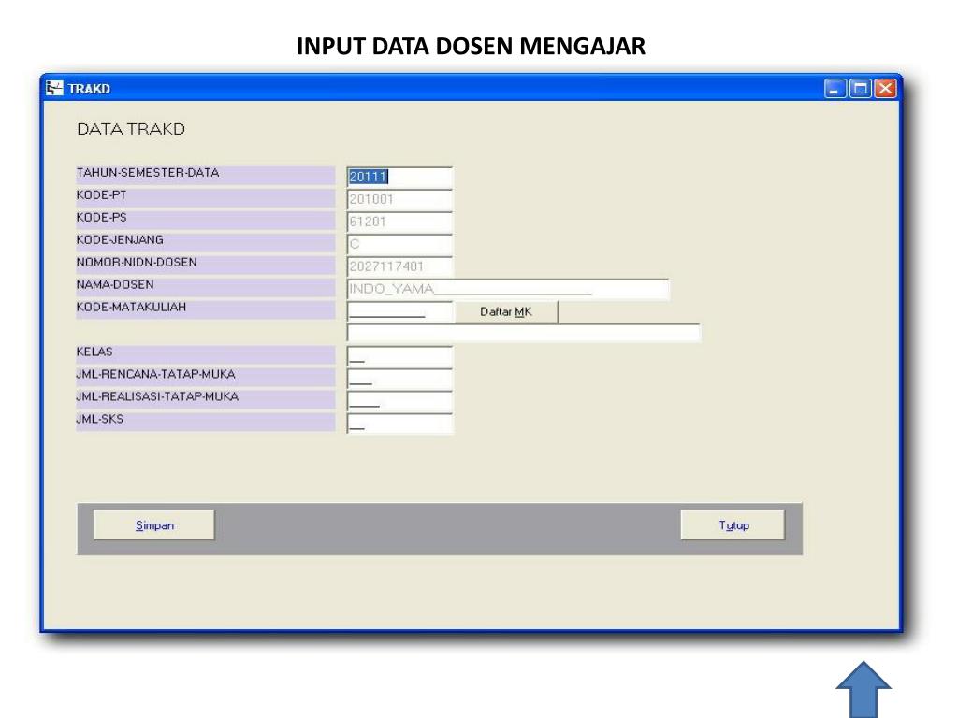958x718 pixels.
Task: Open the Daftar MK course list
Action: click(x=506, y=311)
